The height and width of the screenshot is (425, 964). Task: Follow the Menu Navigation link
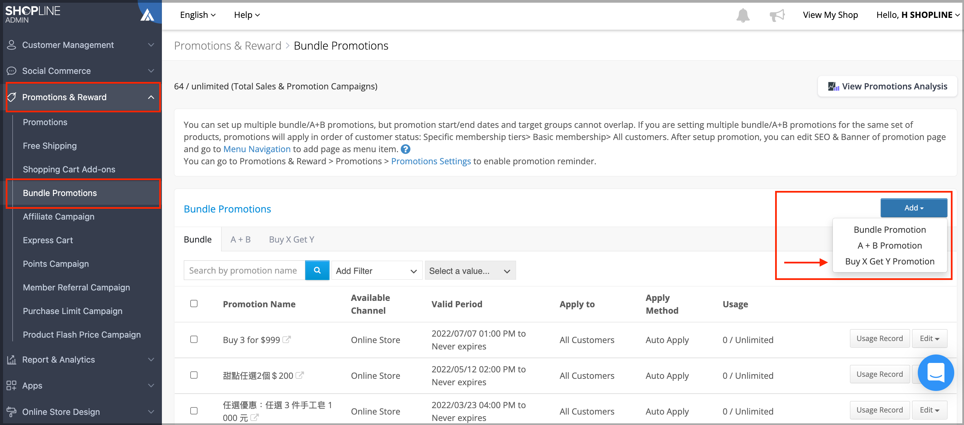pos(257,149)
